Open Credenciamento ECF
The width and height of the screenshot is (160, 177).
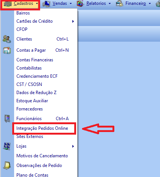(x=37, y=76)
